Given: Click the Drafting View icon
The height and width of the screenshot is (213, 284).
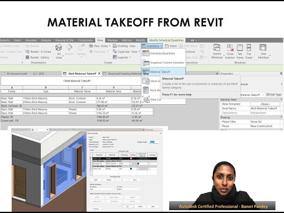Looking at the screenshot, I should tap(115, 46).
